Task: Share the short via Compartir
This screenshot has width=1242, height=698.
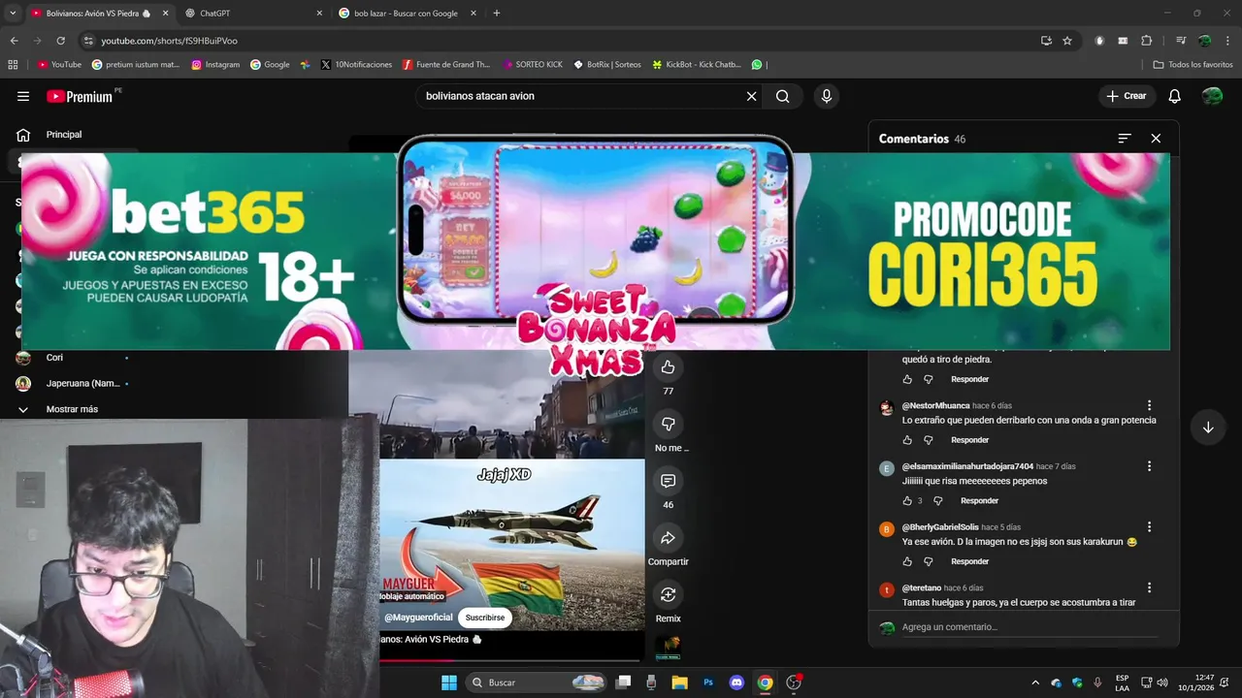Action: click(x=668, y=538)
